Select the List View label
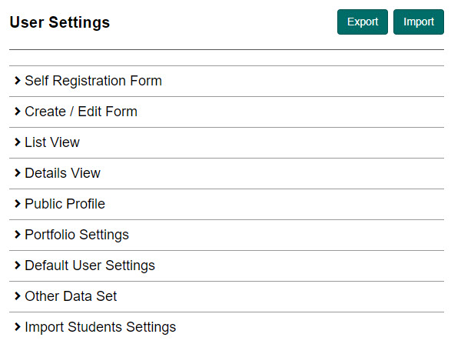The height and width of the screenshot is (344, 451). [x=52, y=142]
